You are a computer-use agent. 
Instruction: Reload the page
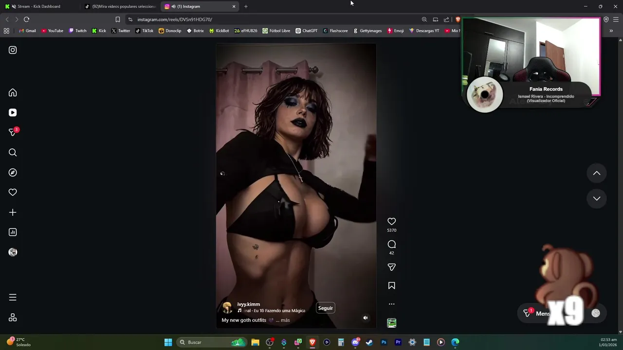26,19
